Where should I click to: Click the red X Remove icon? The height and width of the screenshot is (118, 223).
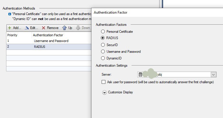[44, 28]
